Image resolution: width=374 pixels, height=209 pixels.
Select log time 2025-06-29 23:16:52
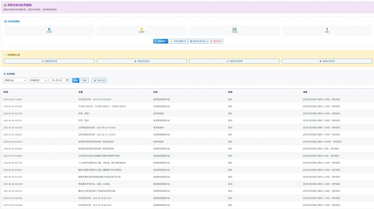pyautogui.click(x=13, y=177)
